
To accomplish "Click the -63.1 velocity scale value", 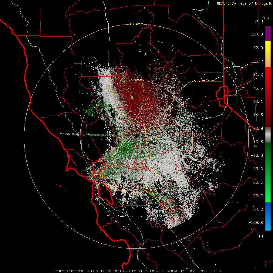I will pyautogui.click(x=257, y=182).
